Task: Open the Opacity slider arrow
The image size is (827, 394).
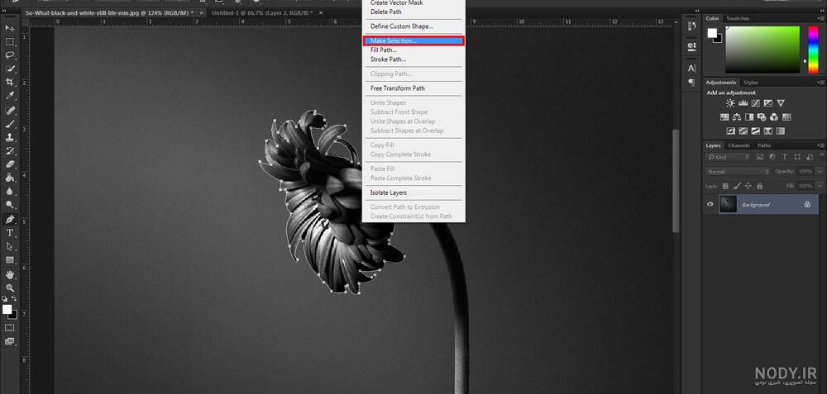Action: point(819,172)
